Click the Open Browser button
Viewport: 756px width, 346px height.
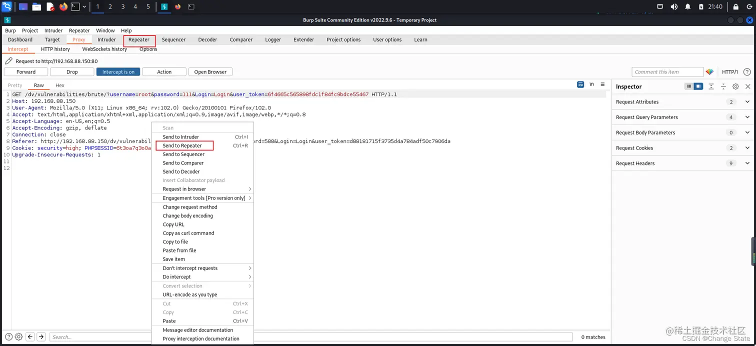pos(210,72)
